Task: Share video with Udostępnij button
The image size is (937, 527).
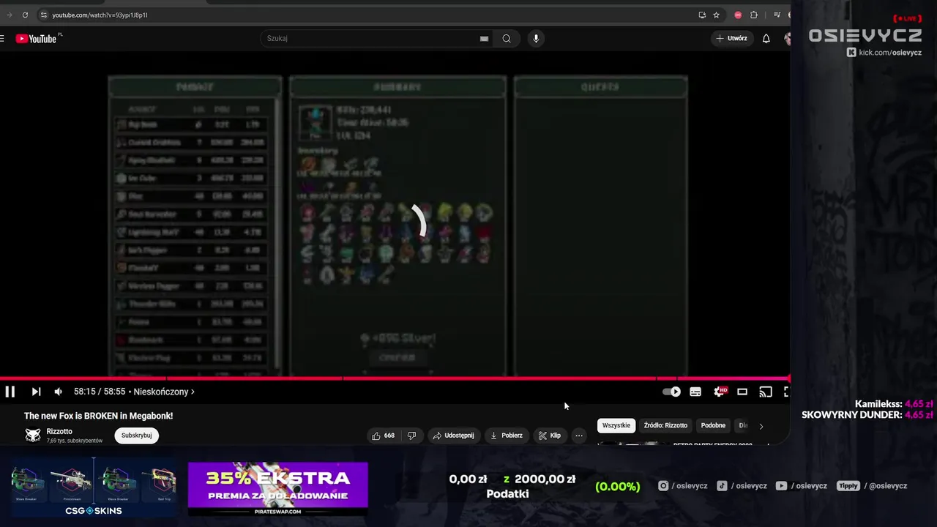Action: tap(454, 436)
